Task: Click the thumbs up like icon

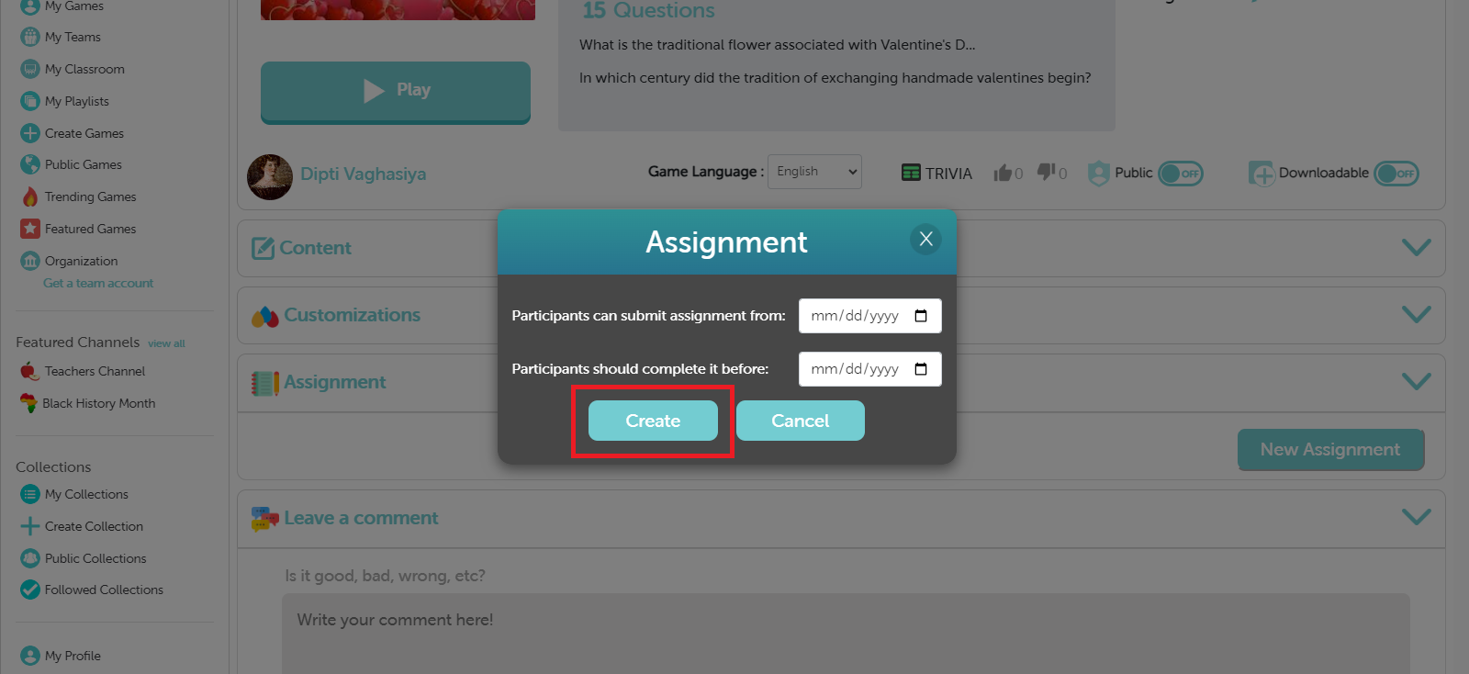Action: (1003, 173)
